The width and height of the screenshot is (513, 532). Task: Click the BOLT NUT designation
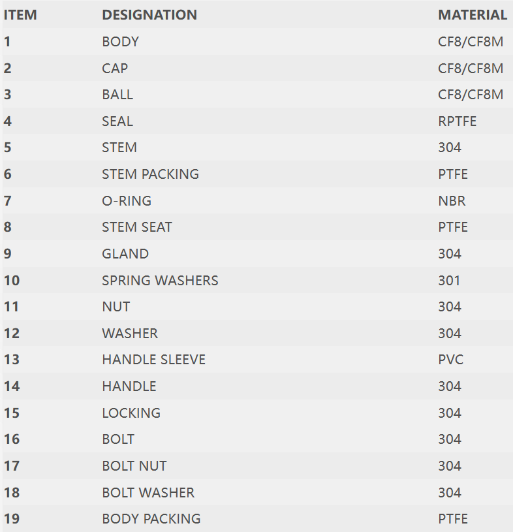point(134,466)
